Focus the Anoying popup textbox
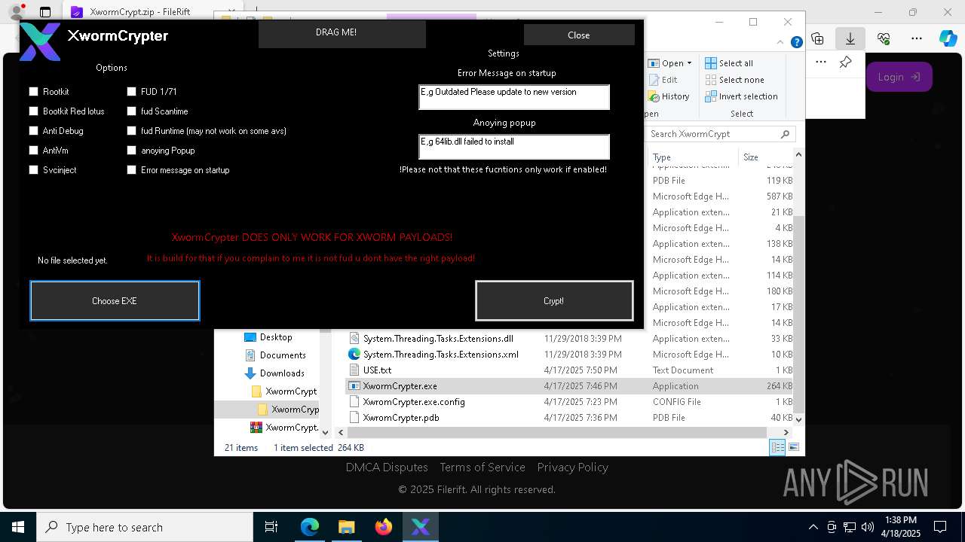The width and height of the screenshot is (965, 542). click(x=514, y=147)
